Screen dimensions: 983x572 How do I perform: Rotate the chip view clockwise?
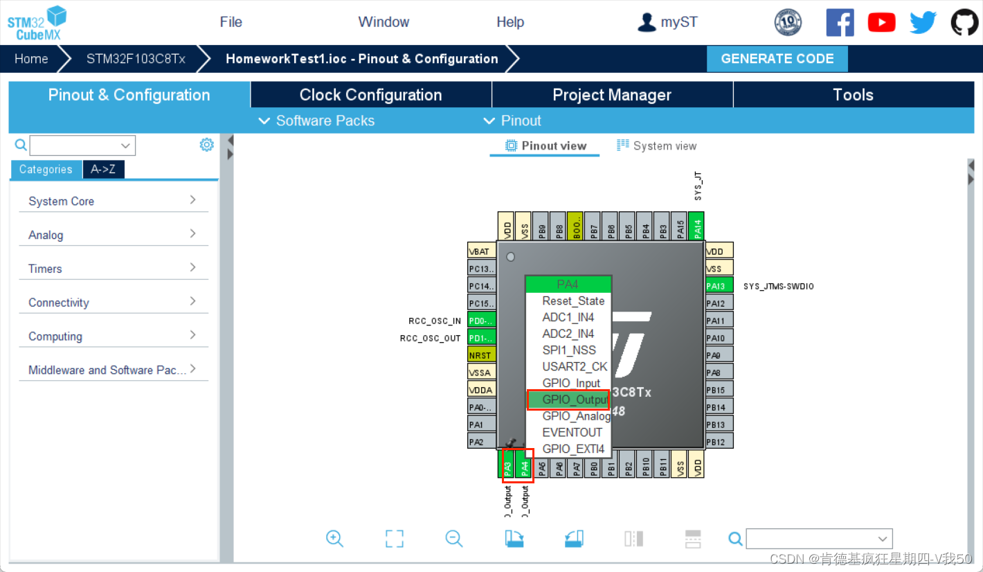point(514,539)
